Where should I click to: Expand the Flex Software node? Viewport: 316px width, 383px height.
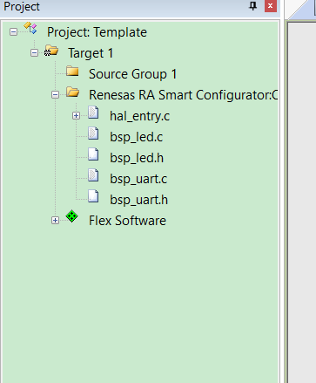point(55,221)
